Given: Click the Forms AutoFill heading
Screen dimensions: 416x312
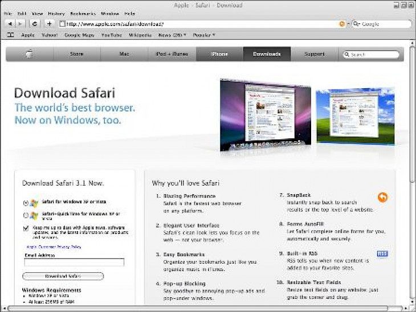Looking at the screenshot, I should pos(305,224).
